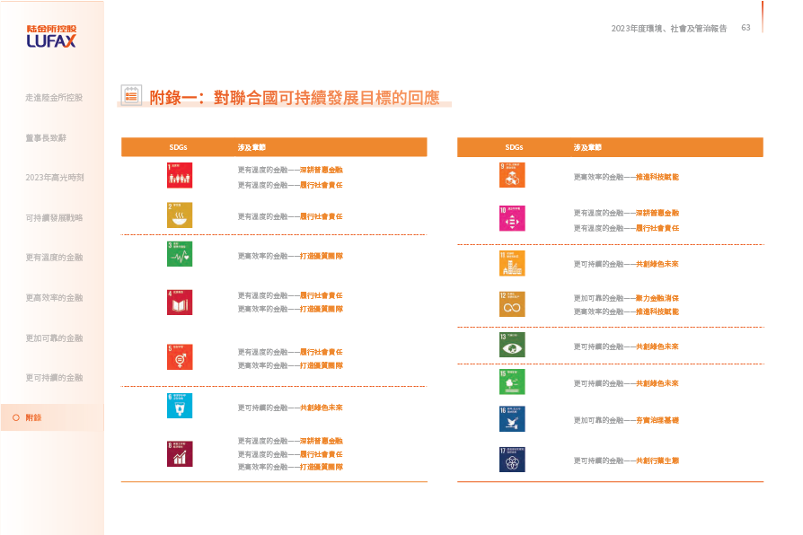This screenshot has width=803, height=535.
Task: Click the SDG 2 Zero Hunger icon
Action: pyautogui.click(x=180, y=215)
